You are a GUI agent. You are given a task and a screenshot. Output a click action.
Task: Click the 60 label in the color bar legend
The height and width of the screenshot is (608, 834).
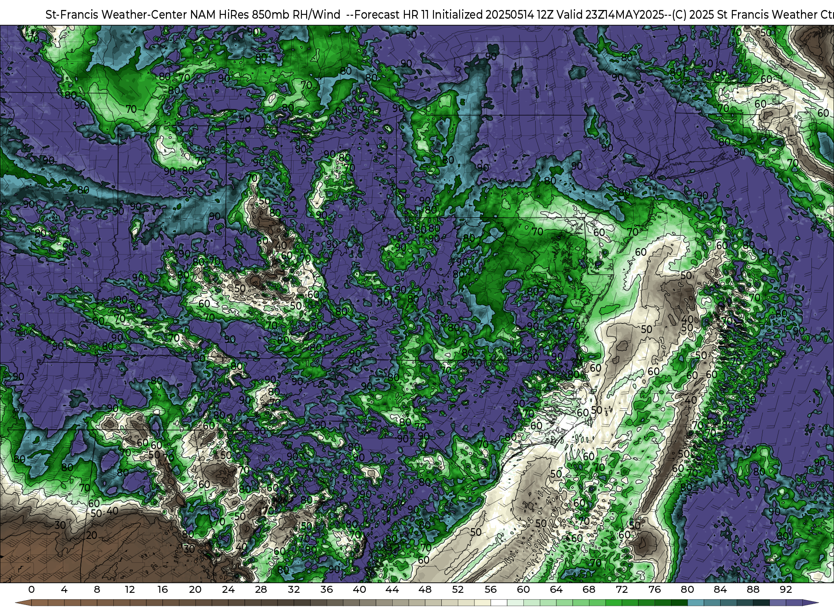tap(523, 589)
